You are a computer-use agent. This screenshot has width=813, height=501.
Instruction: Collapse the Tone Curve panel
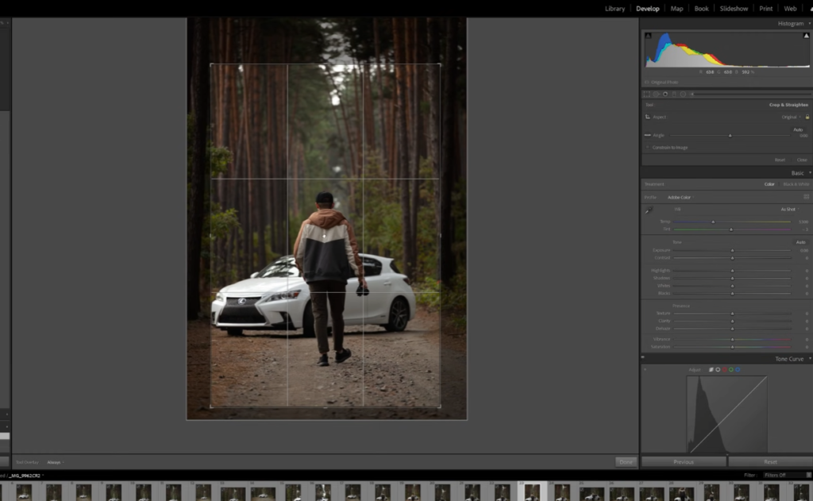tap(809, 359)
